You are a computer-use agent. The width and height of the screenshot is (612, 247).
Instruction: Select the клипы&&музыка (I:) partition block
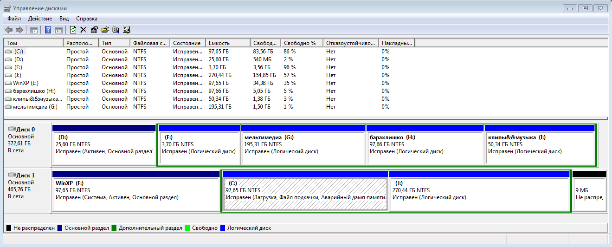(540, 144)
